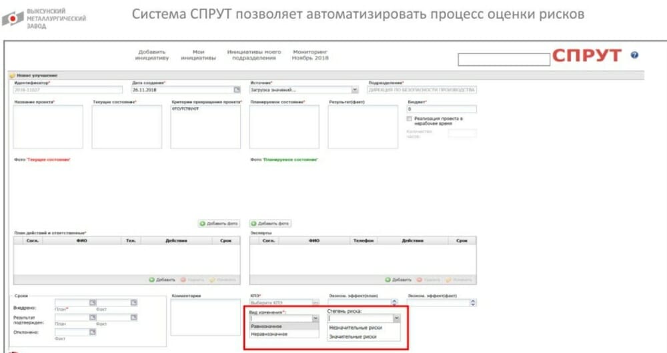Screen dimensions: 667x353
Task: Click the Результат(факт) text area
Action: pos(363,127)
